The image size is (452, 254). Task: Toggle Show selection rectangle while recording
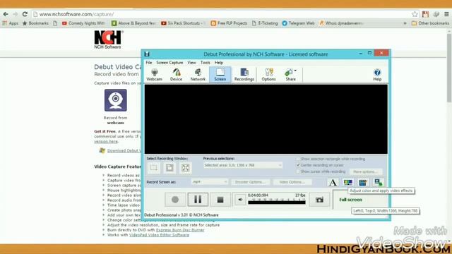pos(298,159)
